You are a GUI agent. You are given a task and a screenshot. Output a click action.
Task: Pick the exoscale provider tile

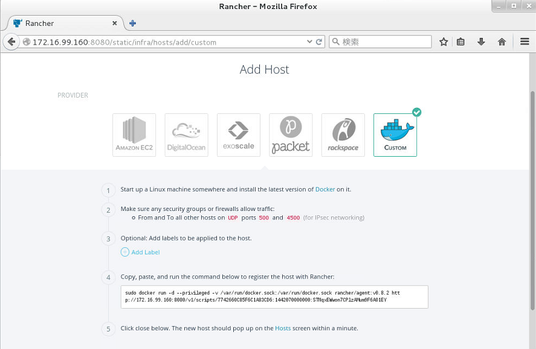pos(239,135)
